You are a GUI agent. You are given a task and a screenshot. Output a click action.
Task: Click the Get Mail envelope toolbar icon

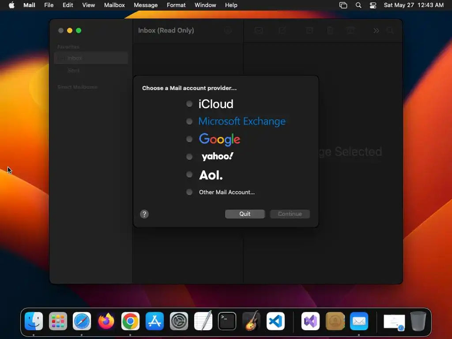[259, 30]
